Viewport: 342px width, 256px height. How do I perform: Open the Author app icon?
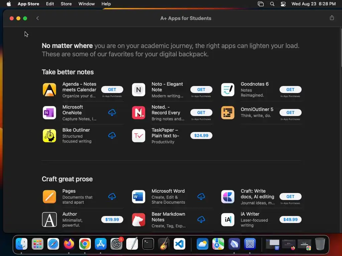[x=49, y=220]
